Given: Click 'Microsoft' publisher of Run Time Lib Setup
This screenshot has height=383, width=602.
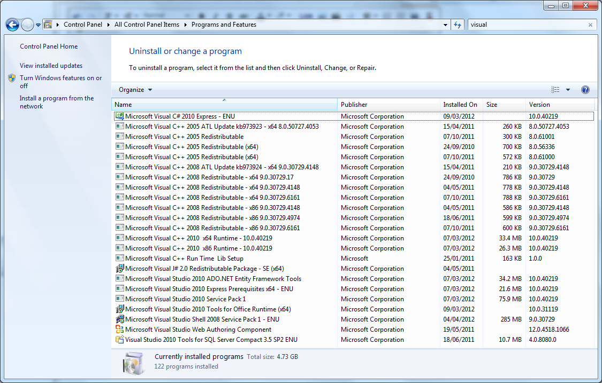Looking at the screenshot, I should [354, 259].
